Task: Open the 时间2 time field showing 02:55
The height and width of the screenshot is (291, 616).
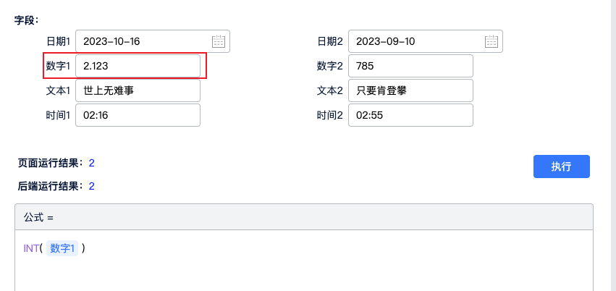Action: point(410,115)
